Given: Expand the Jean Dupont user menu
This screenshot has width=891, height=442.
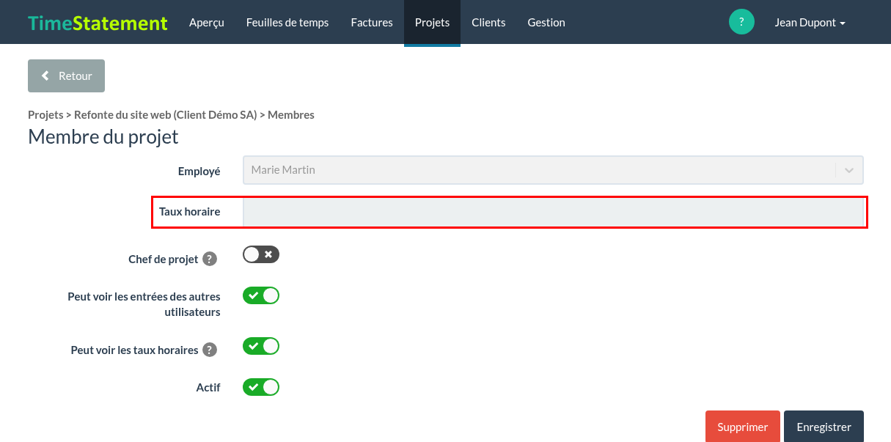Looking at the screenshot, I should coord(810,23).
